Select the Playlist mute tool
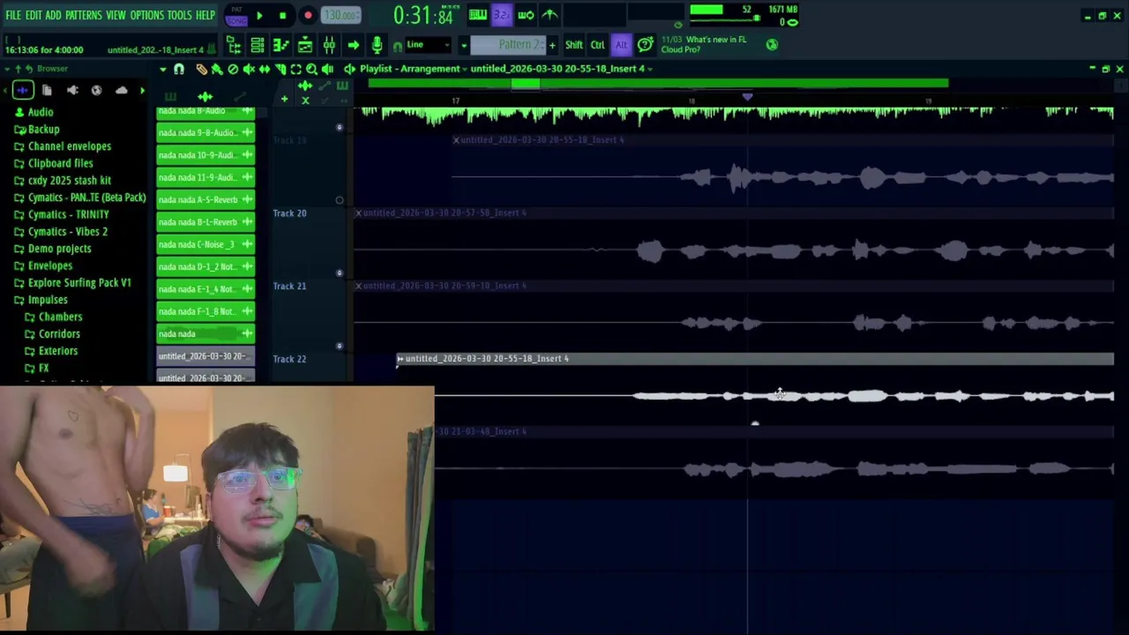1129x635 pixels. point(249,69)
